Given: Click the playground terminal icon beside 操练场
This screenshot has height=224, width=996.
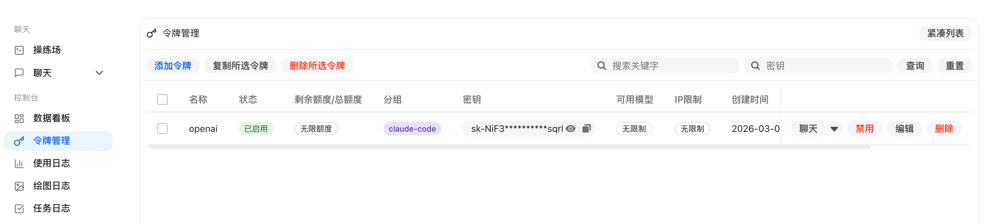Looking at the screenshot, I should 19,50.
